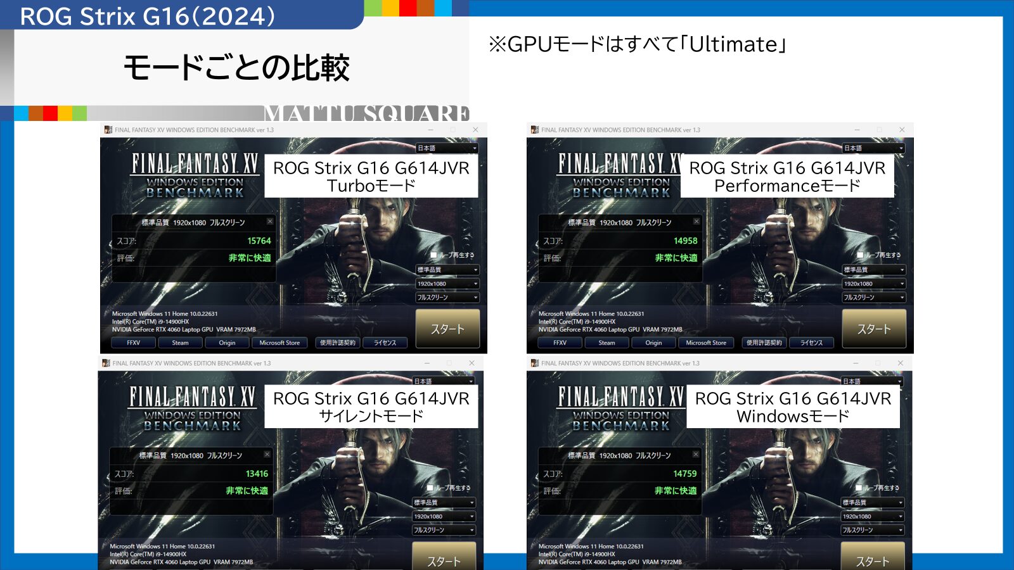Click スタート button in Windows mode window
The height and width of the screenshot is (570, 1014).
point(873,556)
